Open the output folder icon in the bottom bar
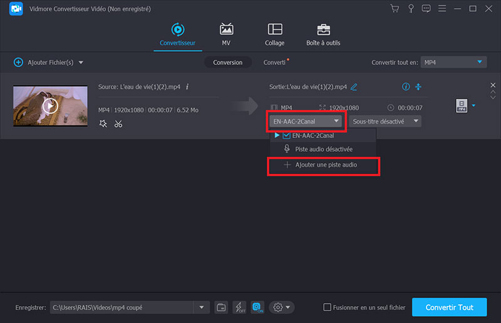 click(221, 307)
